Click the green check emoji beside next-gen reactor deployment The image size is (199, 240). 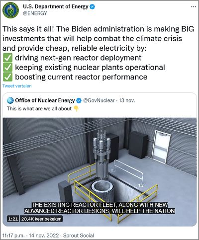pos(7,58)
